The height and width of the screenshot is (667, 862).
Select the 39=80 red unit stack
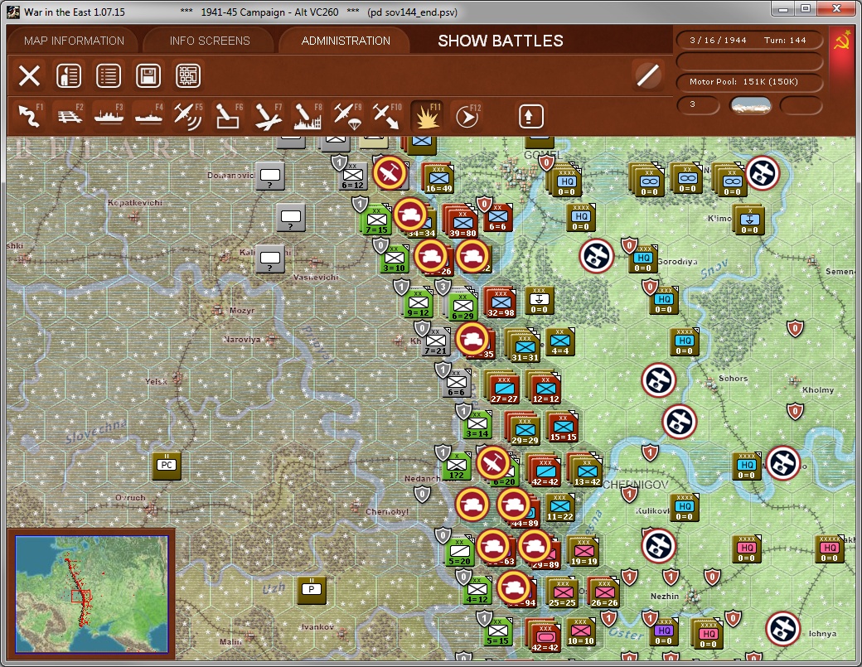(x=462, y=222)
